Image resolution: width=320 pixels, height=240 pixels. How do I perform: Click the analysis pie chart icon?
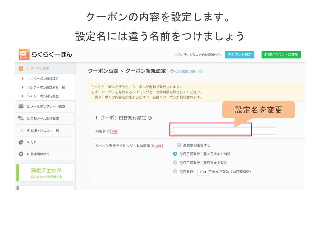pyautogui.click(x=21, y=142)
